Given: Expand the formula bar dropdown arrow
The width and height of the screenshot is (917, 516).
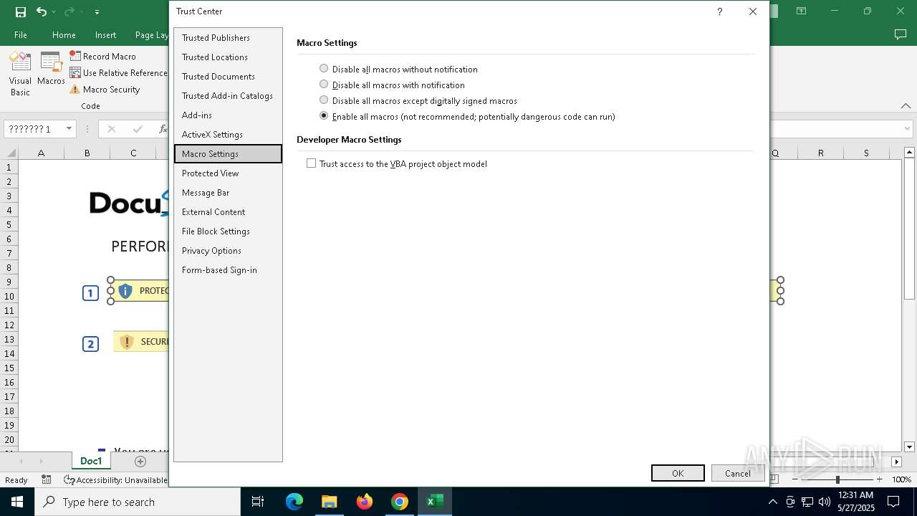Looking at the screenshot, I should 908,129.
